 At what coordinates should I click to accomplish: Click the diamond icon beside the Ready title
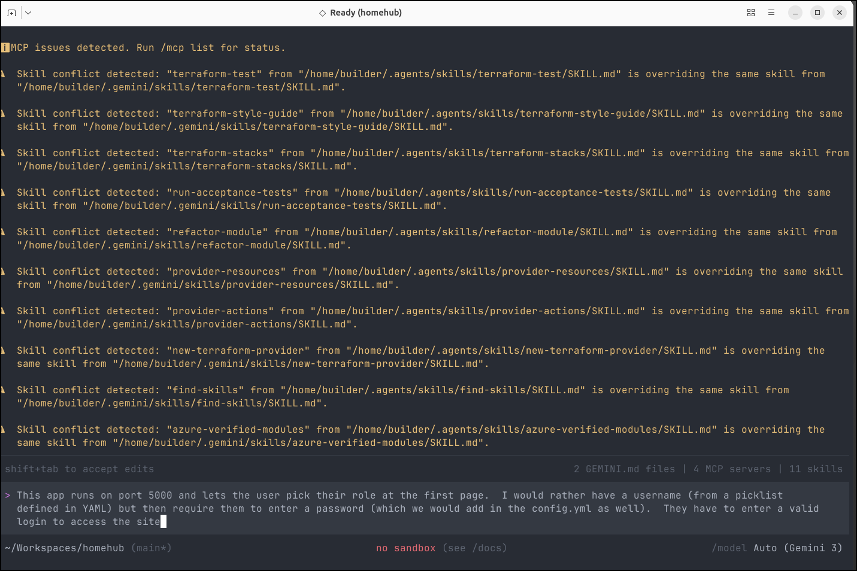[322, 13]
